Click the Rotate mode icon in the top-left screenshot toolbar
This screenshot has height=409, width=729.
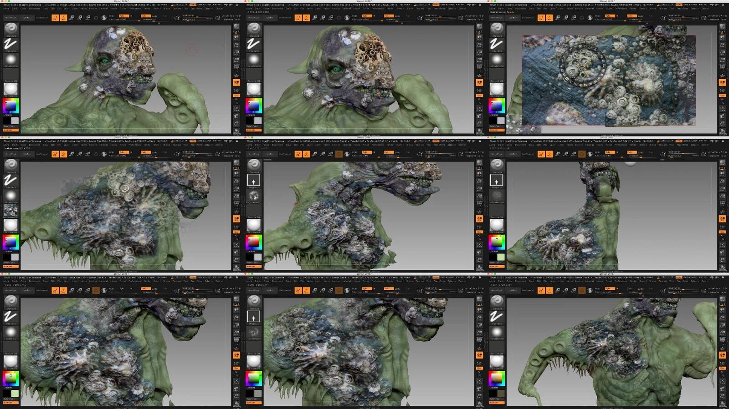(x=87, y=18)
